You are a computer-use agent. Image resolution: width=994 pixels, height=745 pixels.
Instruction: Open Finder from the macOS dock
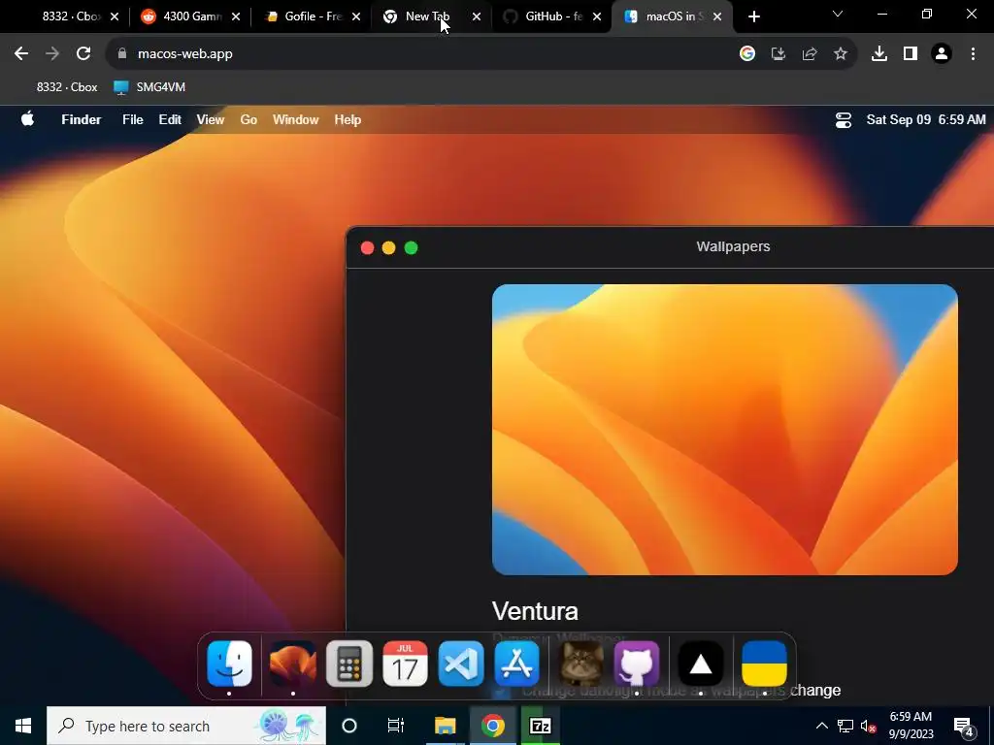coord(229,664)
